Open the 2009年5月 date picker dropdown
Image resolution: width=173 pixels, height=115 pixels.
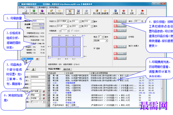point(44,102)
